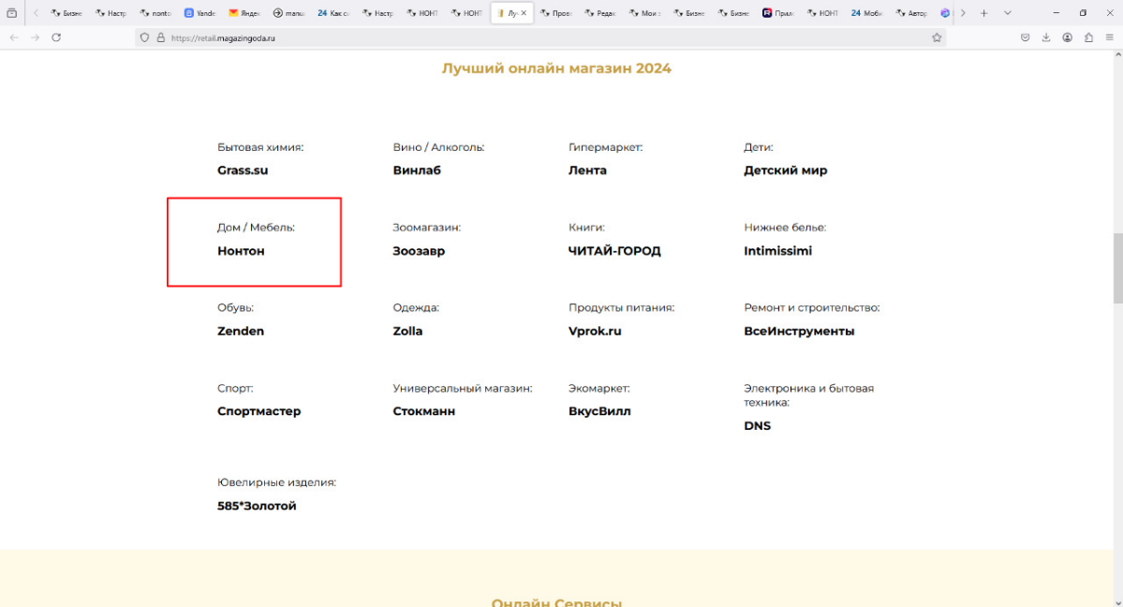Open the Firefox application menu
This screenshot has height=607, width=1123.
point(1109,37)
